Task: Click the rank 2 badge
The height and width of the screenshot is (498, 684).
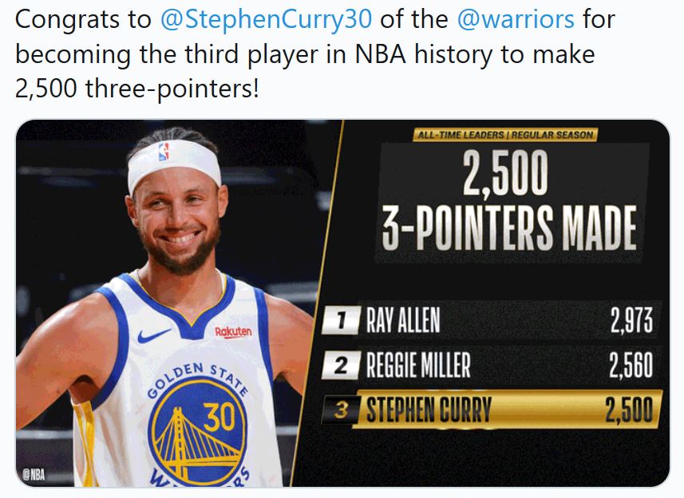Action: coord(341,365)
